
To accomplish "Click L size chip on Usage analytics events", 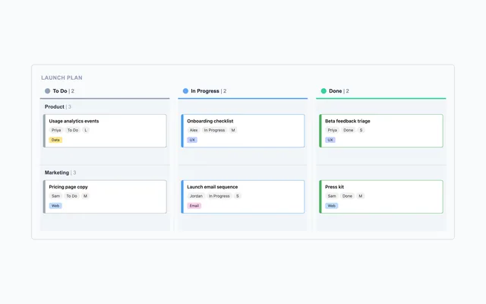I will click(x=86, y=130).
